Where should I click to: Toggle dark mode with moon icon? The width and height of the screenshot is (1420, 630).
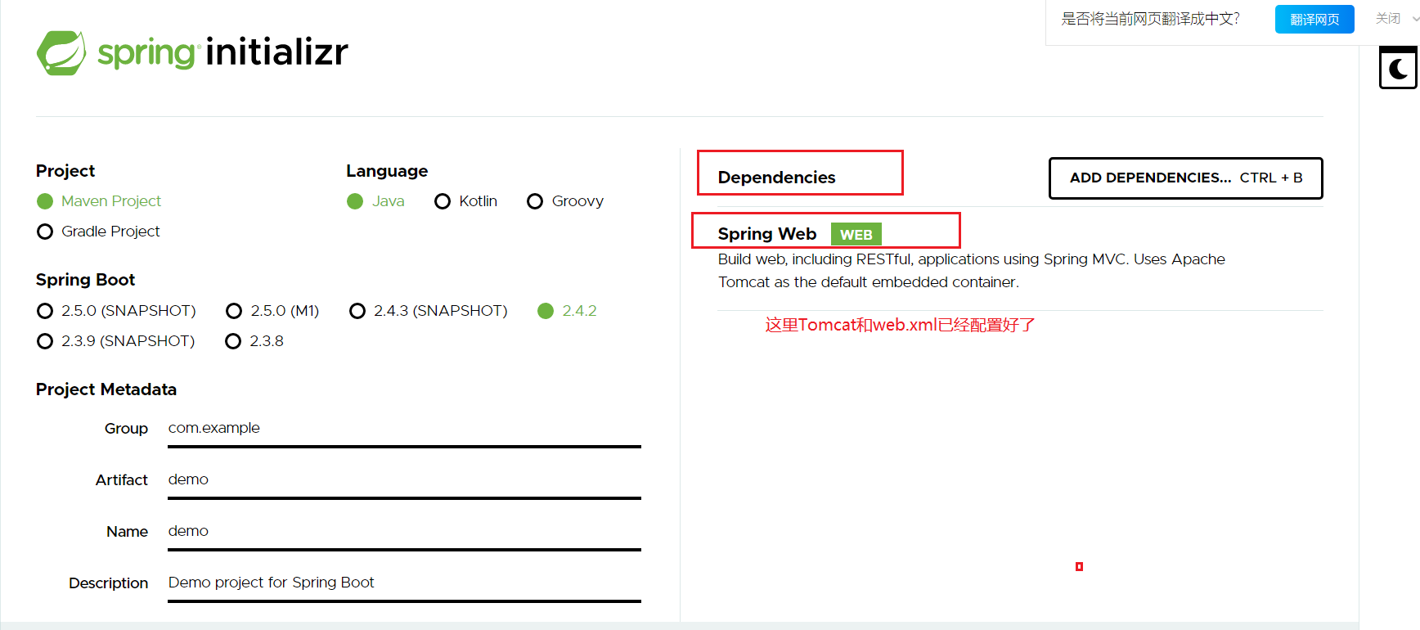pyautogui.click(x=1399, y=69)
